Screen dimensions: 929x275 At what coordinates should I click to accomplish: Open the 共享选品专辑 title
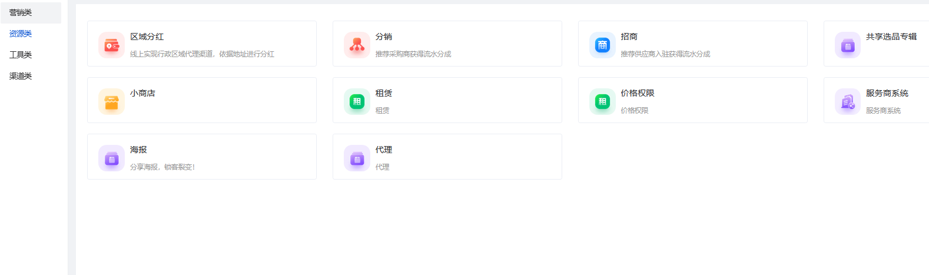[x=891, y=37]
